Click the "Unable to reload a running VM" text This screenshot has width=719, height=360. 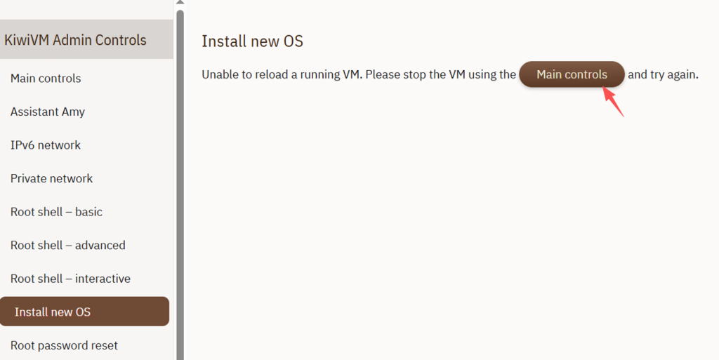pyautogui.click(x=282, y=74)
